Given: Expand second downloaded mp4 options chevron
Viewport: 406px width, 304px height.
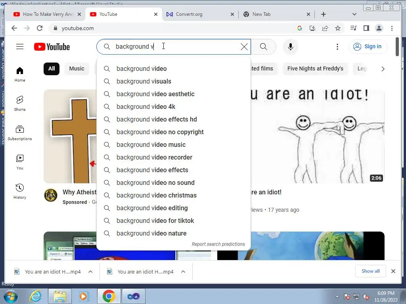Looking at the screenshot, I should tap(183, 272).
